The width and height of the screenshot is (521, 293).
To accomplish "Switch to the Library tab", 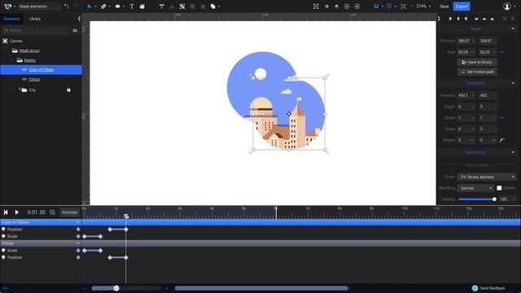I will [35, 19].
